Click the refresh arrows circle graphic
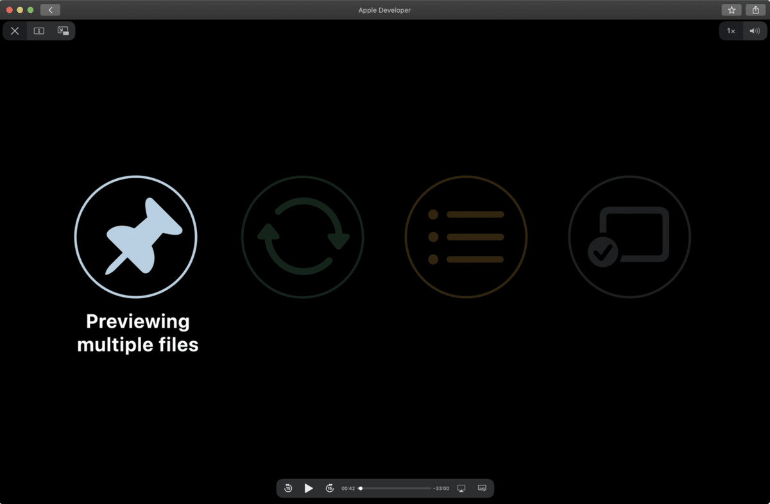 (302, 237)
